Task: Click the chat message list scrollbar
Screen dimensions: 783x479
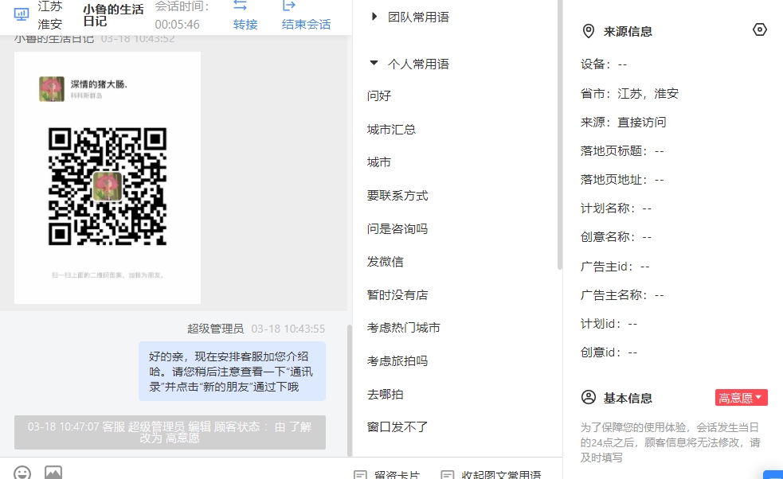Action: click(350, 390)
